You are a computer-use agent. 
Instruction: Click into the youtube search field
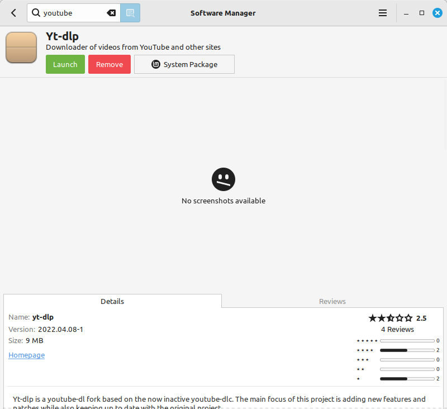tap(74, 13)
